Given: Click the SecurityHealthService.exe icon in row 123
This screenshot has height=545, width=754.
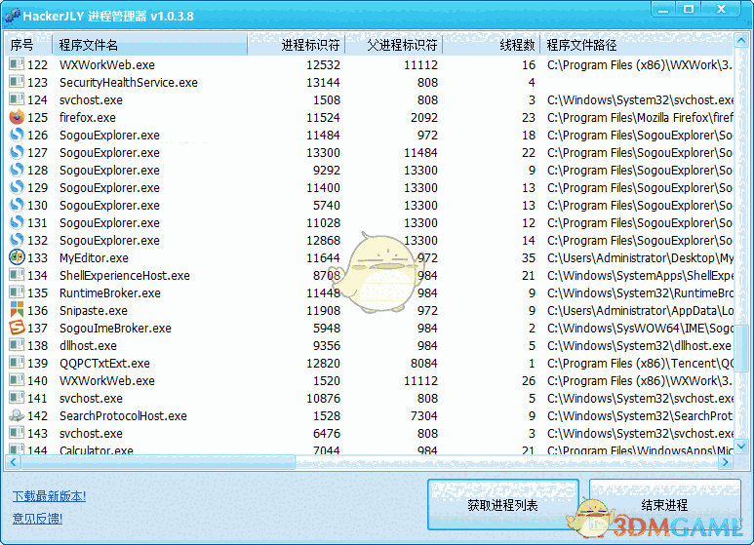Looking at the screenshot, I should pyautogui.click(x=17, y=82).
